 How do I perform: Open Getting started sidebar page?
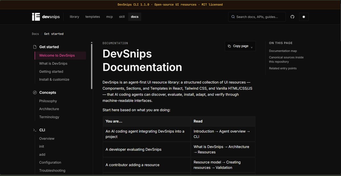(51, 71)
